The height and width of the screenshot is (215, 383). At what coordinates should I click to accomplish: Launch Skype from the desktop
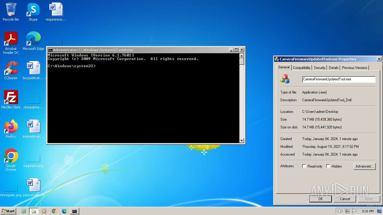click(x=33, y=12)
